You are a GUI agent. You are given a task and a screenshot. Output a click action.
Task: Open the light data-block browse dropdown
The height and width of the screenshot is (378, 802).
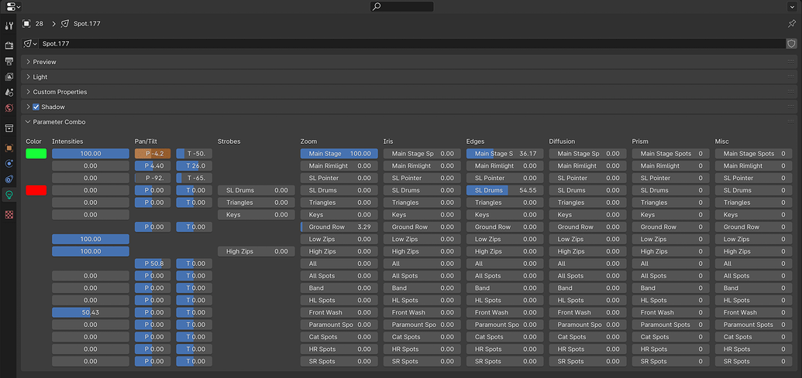point(31,44)
